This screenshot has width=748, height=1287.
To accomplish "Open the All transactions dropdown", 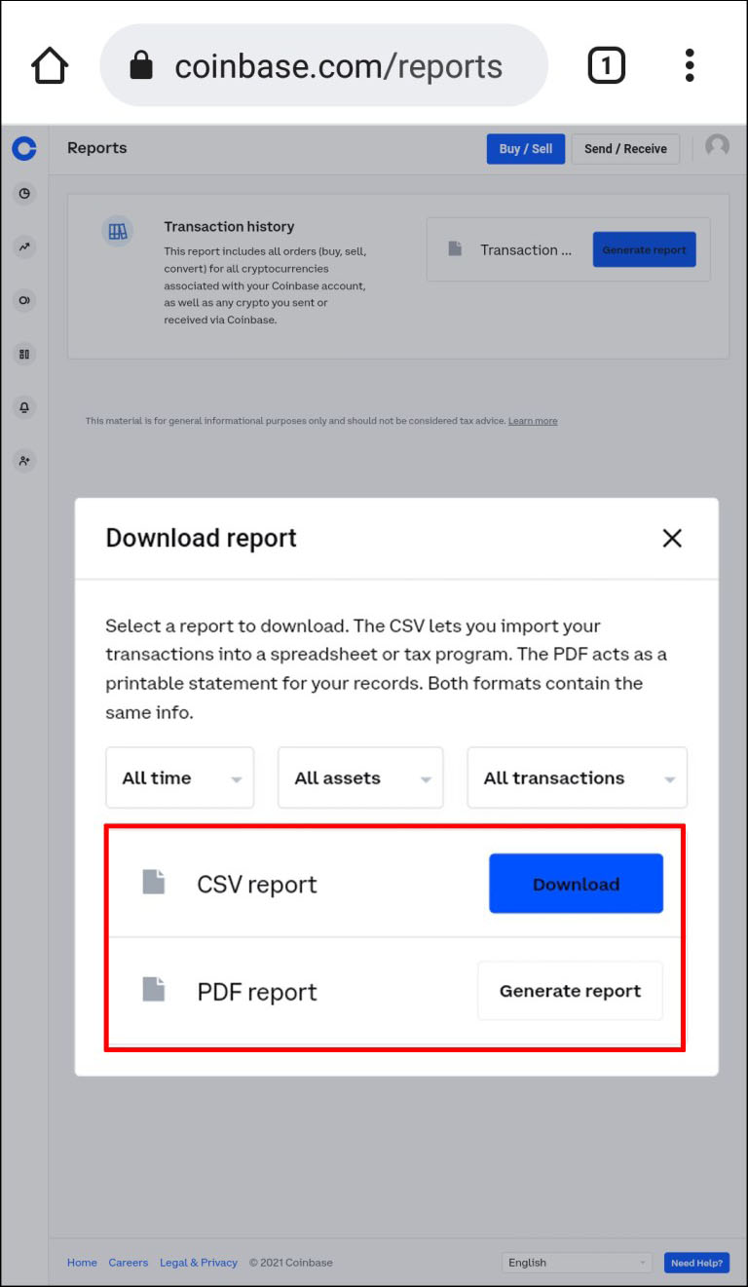I will click(578, 777).
